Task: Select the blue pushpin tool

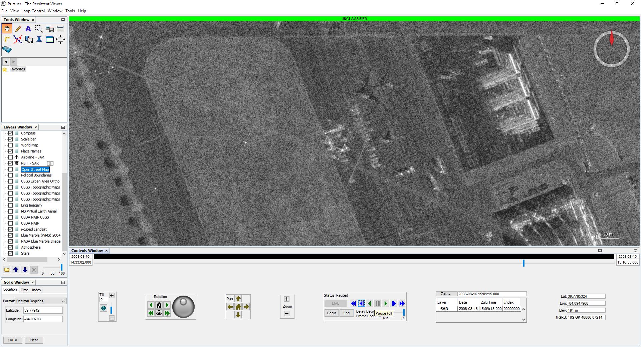Action: tap(39, 40)
